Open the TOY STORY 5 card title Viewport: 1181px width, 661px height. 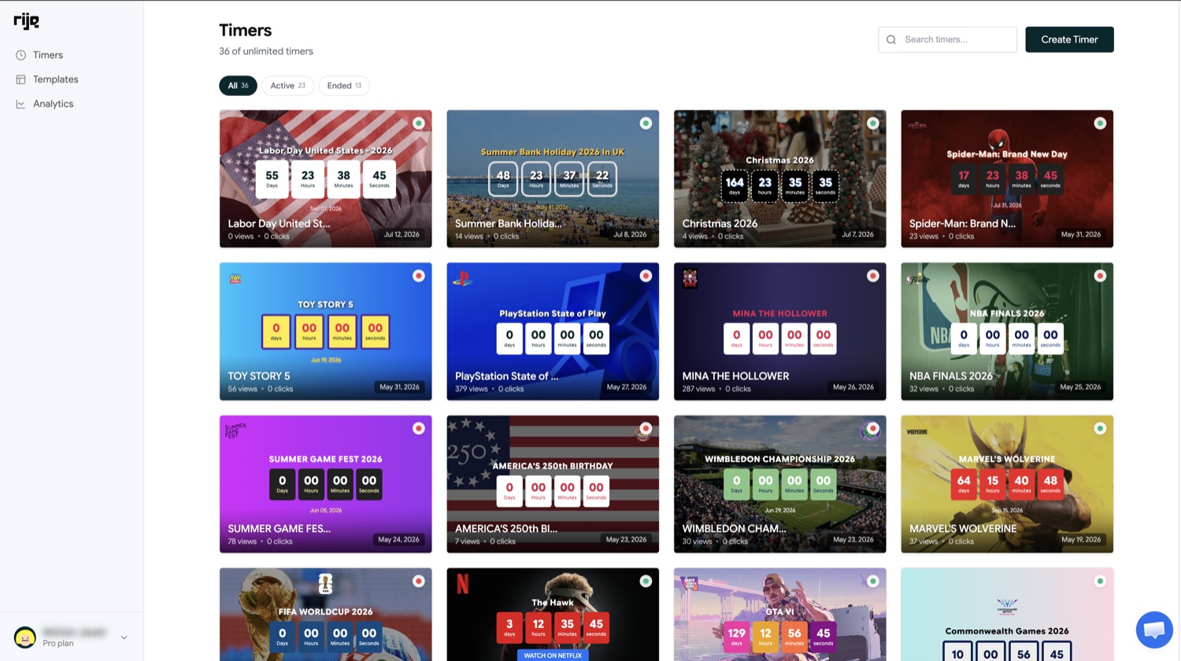pyautogui.click(x=259, y=376)
